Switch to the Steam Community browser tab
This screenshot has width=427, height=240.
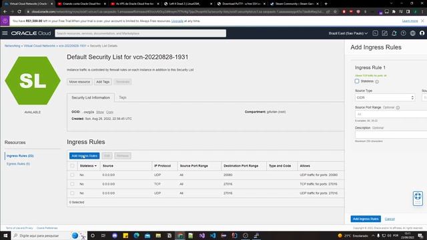coord(294,4)
